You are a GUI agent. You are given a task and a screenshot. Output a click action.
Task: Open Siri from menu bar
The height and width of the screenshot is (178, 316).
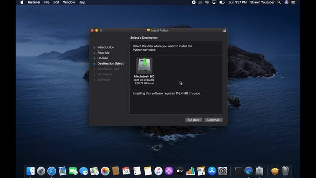(286, 2)
